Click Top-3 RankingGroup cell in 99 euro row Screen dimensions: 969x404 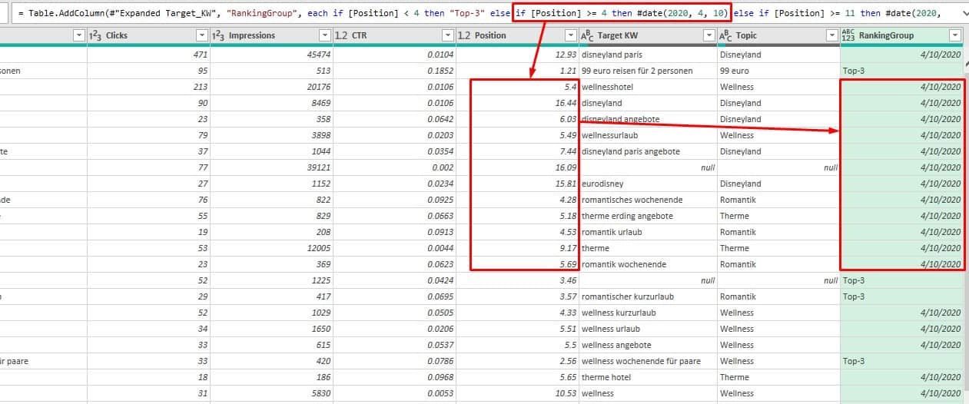tap(901, 71)
